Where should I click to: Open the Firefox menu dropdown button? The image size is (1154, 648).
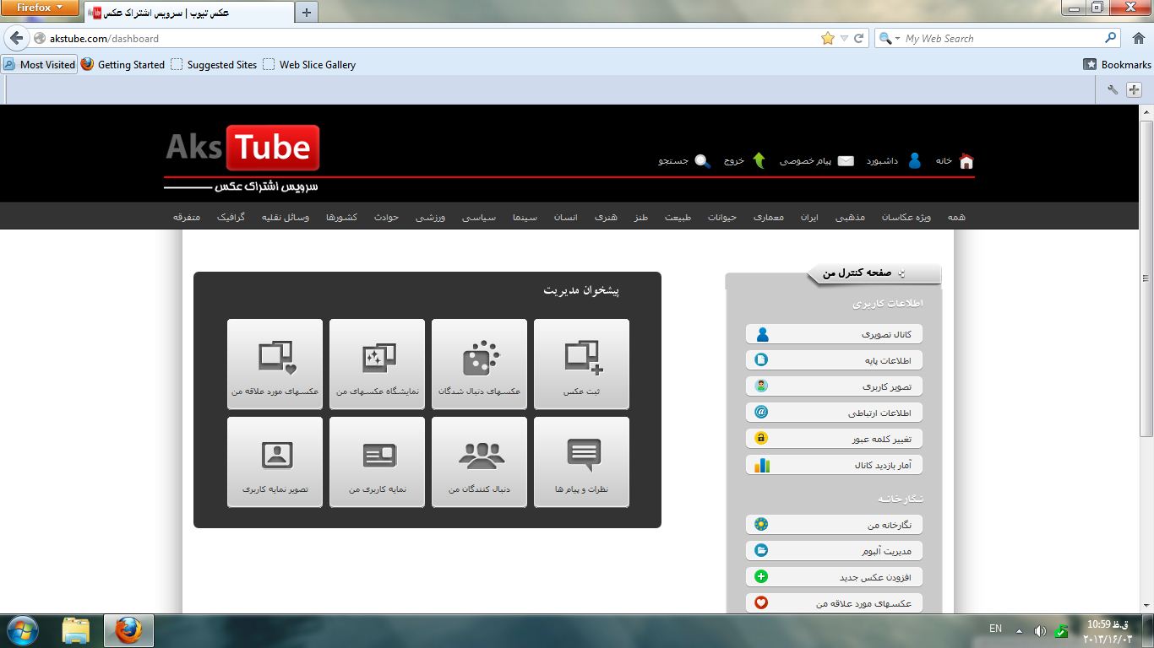tap(40, 8)
